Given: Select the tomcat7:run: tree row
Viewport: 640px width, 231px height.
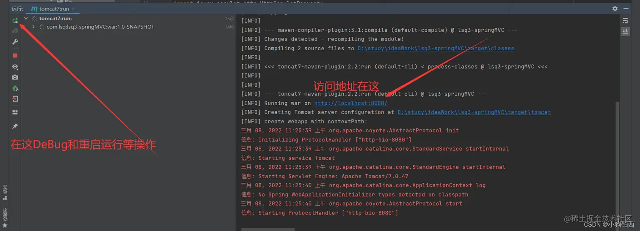Looking at the screenshot, I should coord(129,19).
